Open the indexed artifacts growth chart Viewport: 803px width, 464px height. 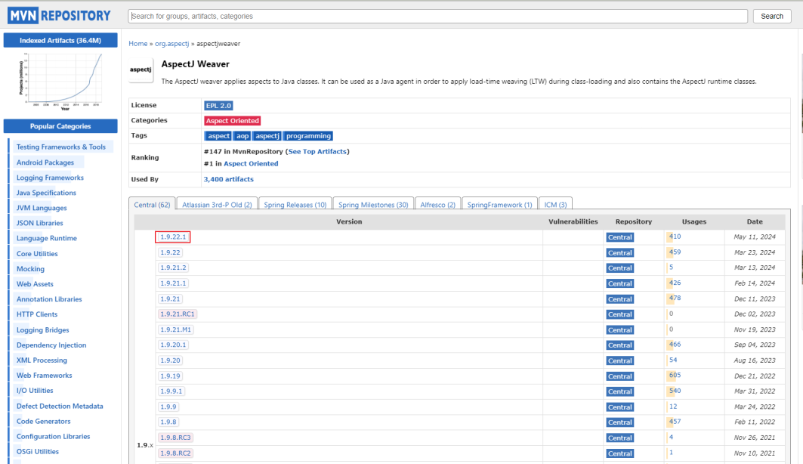[x=60, y=81]
